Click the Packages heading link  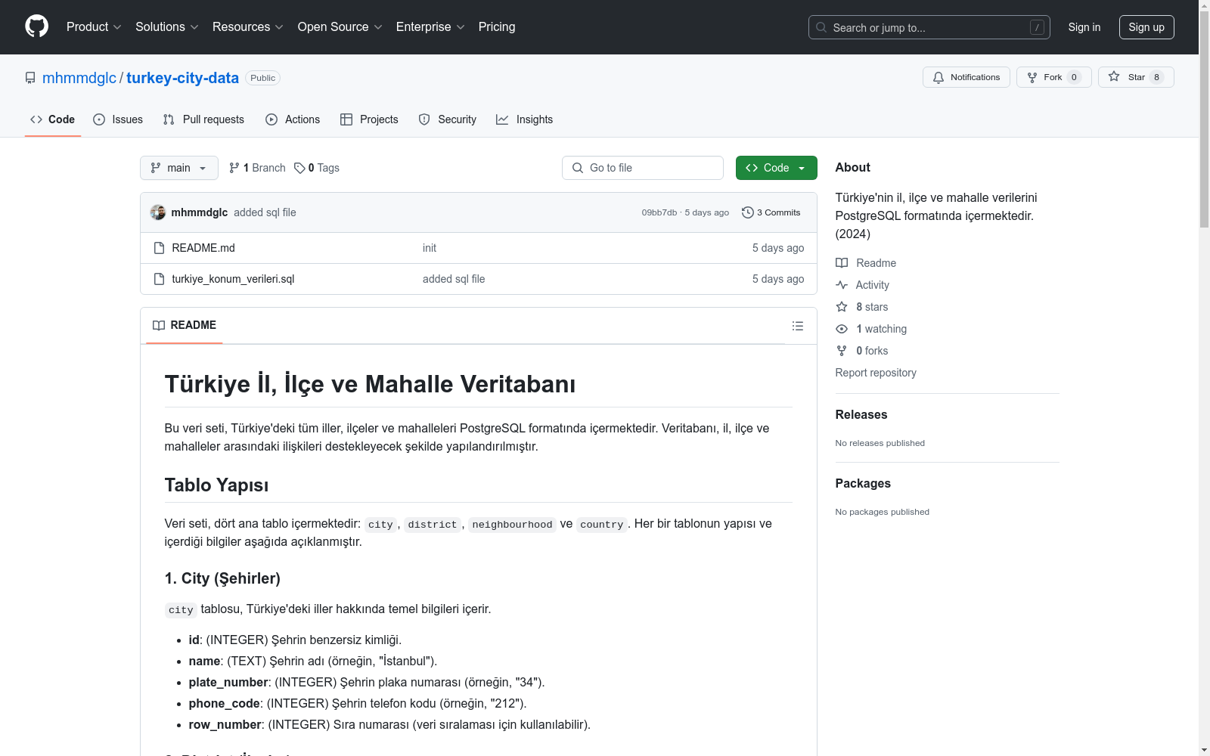click(x=863, y=483)
